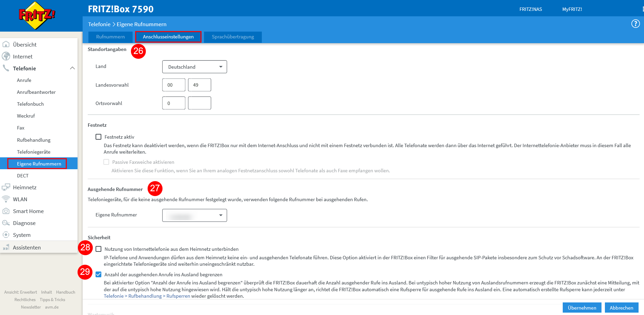The width and height of the screenshot is (644, 315).
Task: Open the Handbuch footer link
Action: (x=66, y=292)
